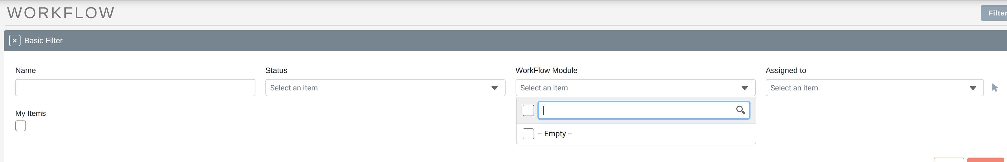Select the '-- Empty --' option label
Screen dimensions: 1007x162
coord(555,134)
